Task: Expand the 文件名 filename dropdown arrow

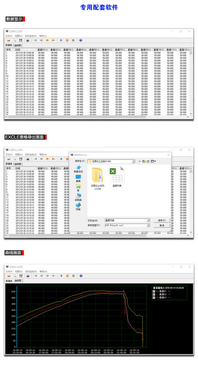Action: 148,220
